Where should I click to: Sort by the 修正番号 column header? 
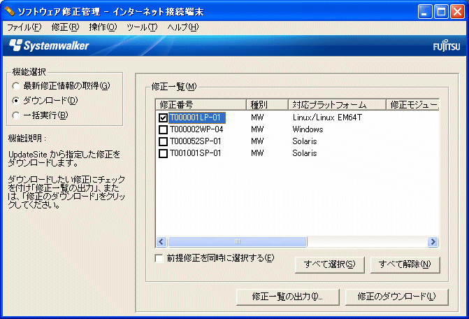pos(201,105)
